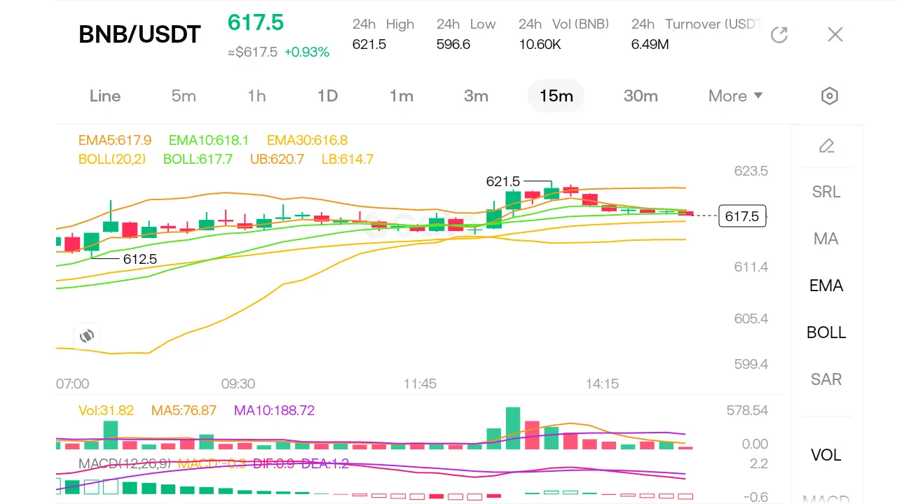Click the 24h Vol value 10.60K

click(540, 44)
